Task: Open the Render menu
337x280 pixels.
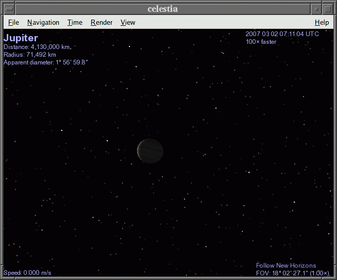Action: click(102, 22)
